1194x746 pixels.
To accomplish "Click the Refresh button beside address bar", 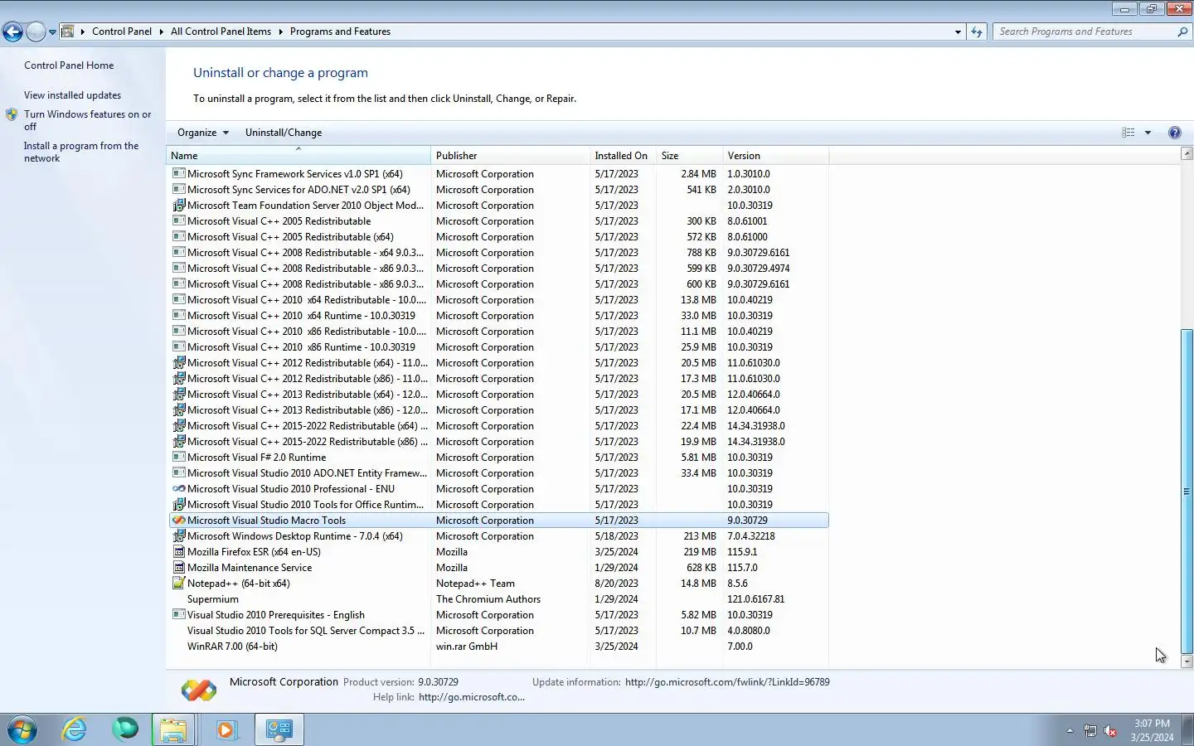I will pyautogui.click(x=977, y=31).
